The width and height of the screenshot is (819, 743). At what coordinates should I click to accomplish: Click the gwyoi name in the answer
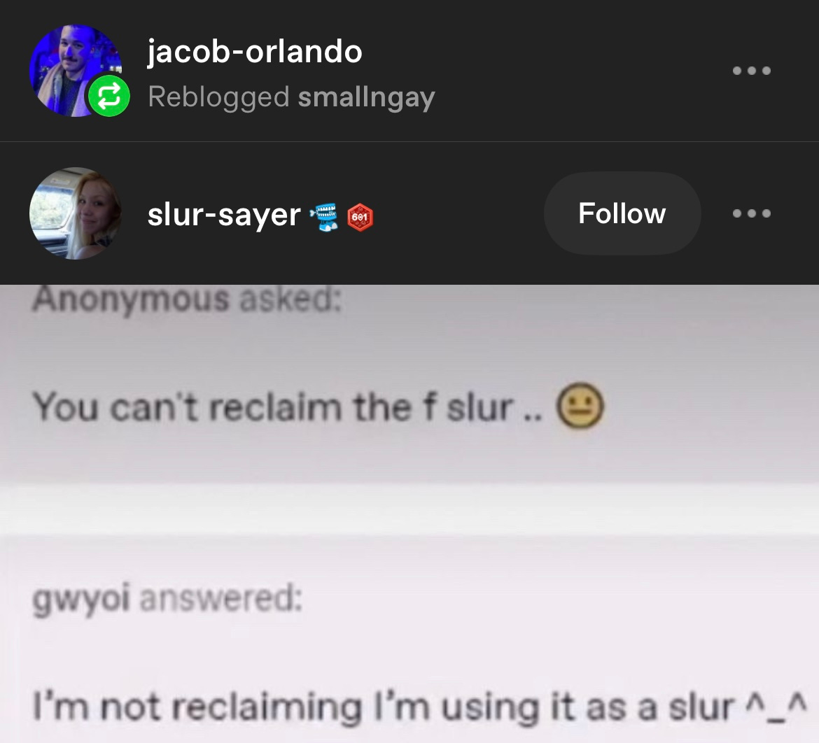point(81,598)
